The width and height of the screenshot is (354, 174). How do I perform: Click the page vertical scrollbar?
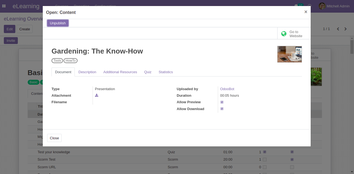352,82
